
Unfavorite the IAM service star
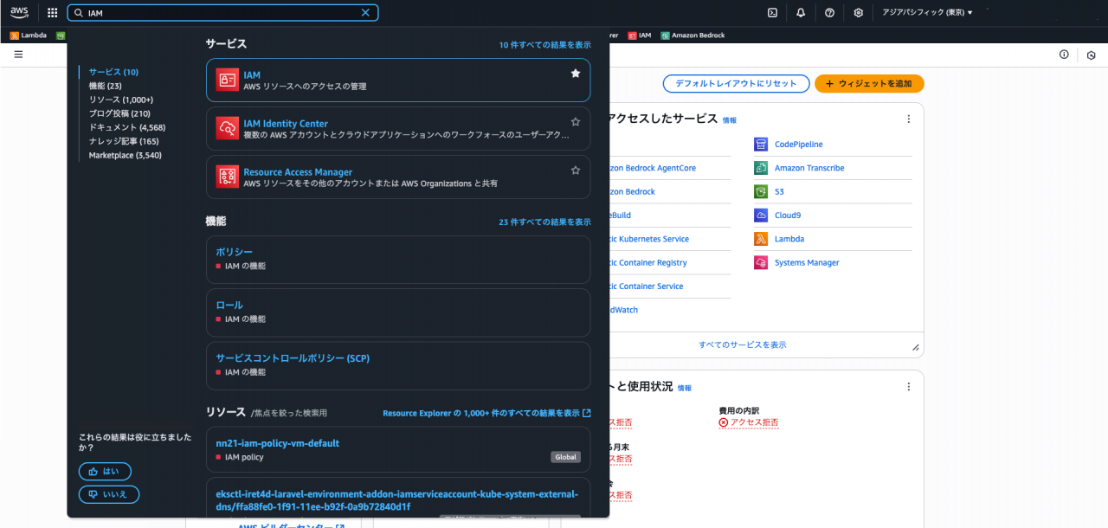pos(576,74)
